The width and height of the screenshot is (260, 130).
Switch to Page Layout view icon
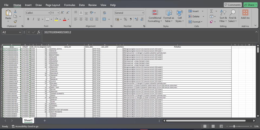pos(213,126)
